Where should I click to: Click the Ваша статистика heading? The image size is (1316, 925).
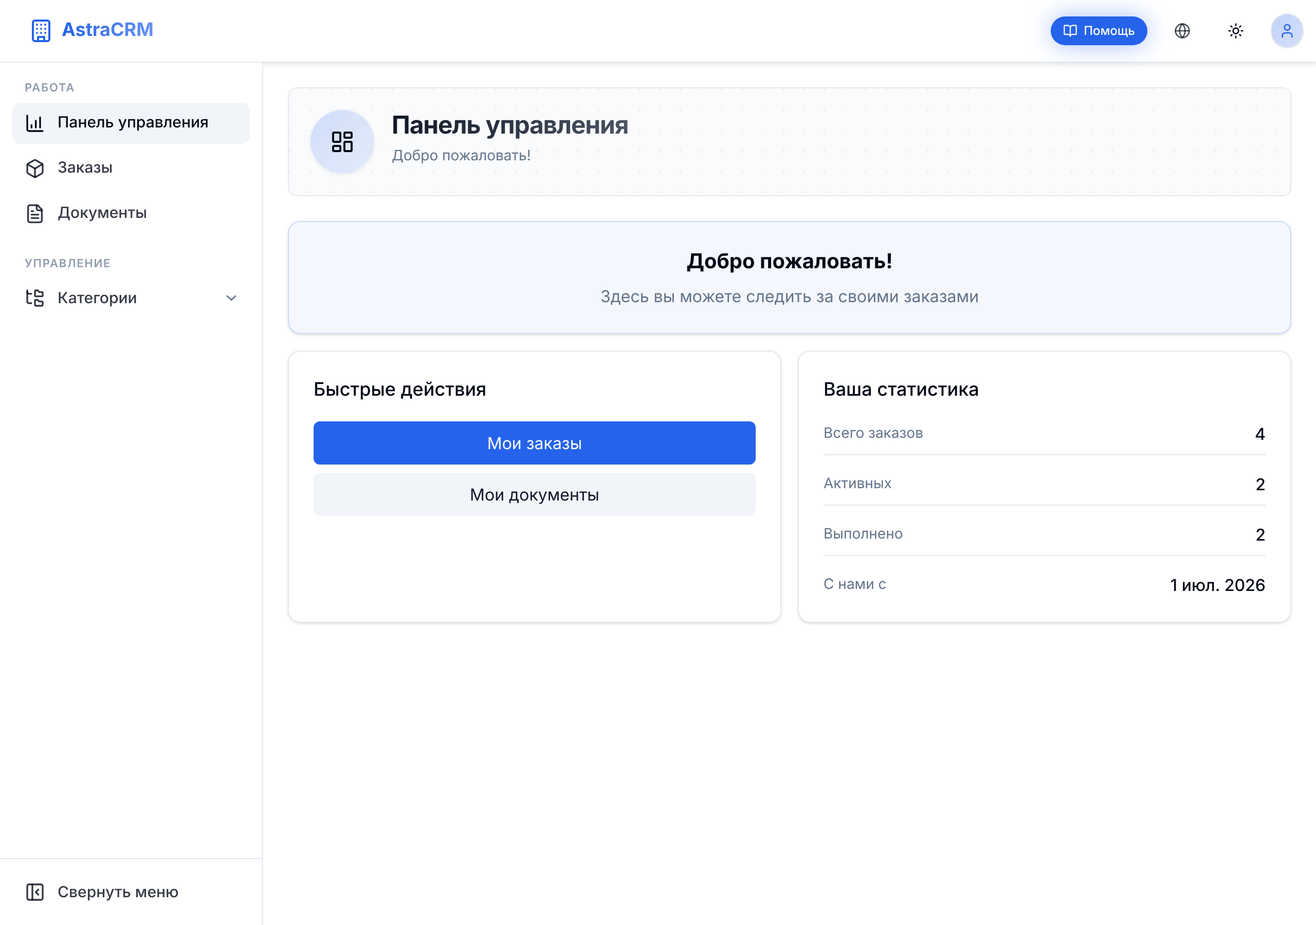(901, 389)
